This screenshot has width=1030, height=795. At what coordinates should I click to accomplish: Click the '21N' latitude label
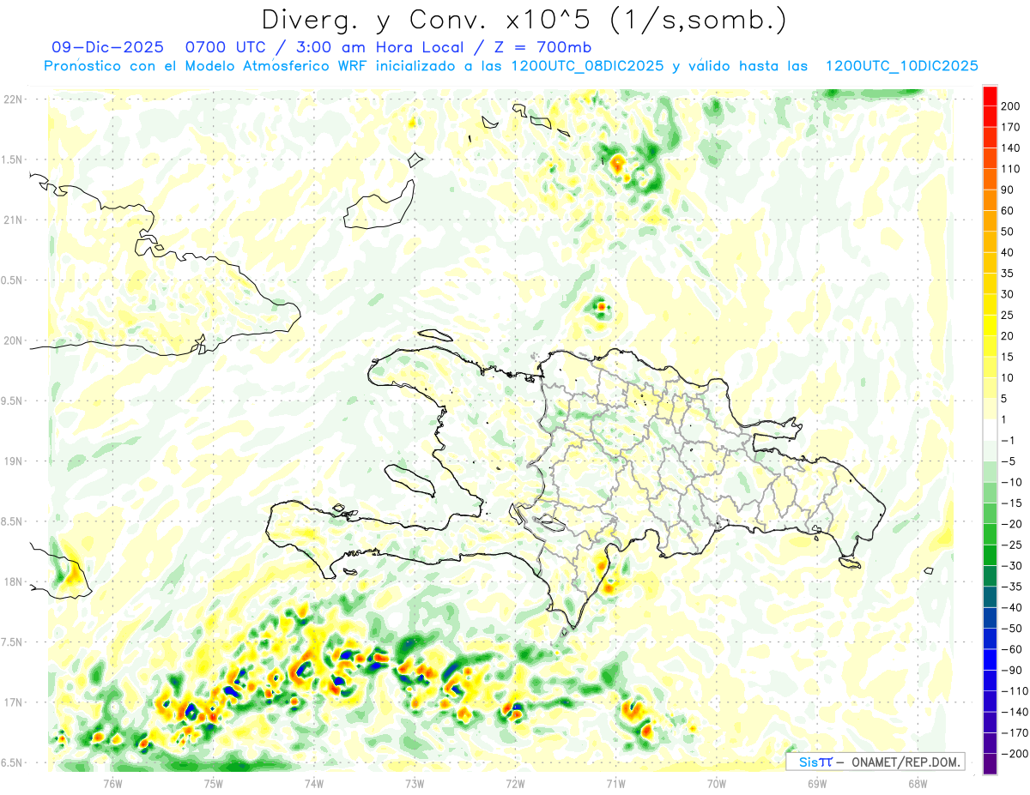click(x=13, y=220)
